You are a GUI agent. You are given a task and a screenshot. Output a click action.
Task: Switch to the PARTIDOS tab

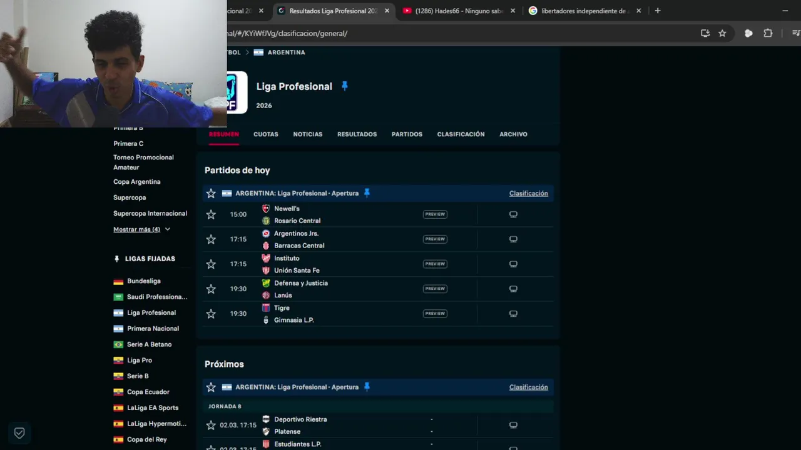pos(407,134)
